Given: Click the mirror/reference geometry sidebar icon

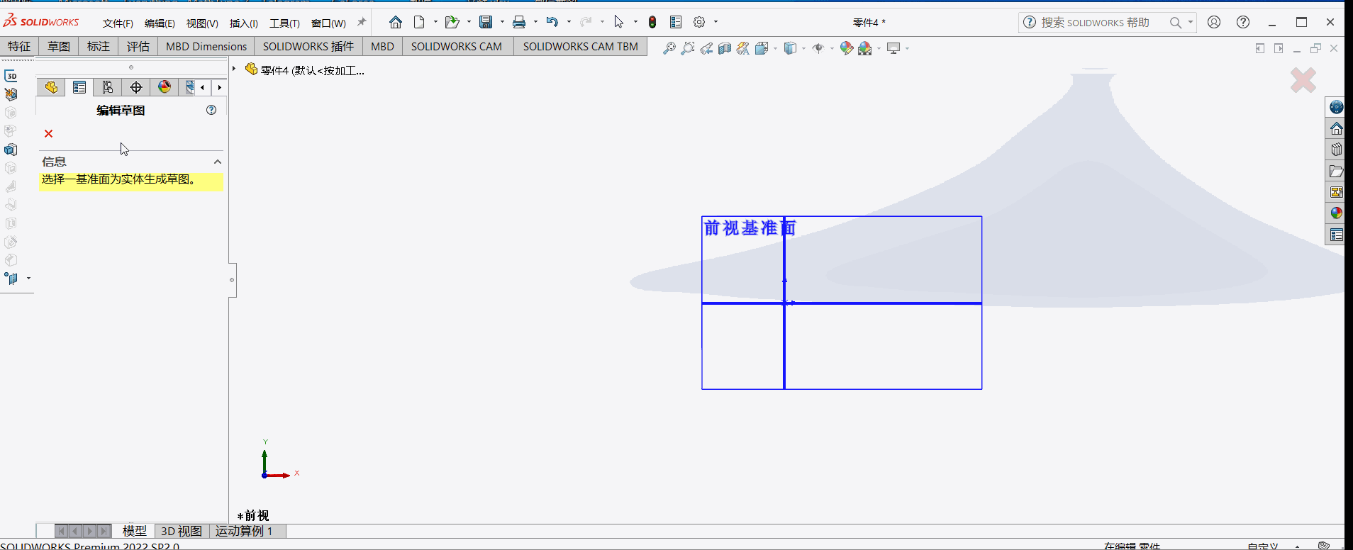Looking at the screenshot, I should click(11, 279).
